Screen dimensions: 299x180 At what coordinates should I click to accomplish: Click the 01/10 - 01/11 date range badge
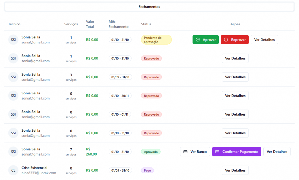(120, 114)
